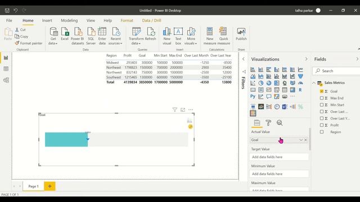Select the Python visual icon
The width and height of the screenshot is (360, 202).
tap(253, 97)
